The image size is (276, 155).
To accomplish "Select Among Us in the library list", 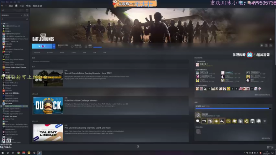I will [x=9, y=52].
